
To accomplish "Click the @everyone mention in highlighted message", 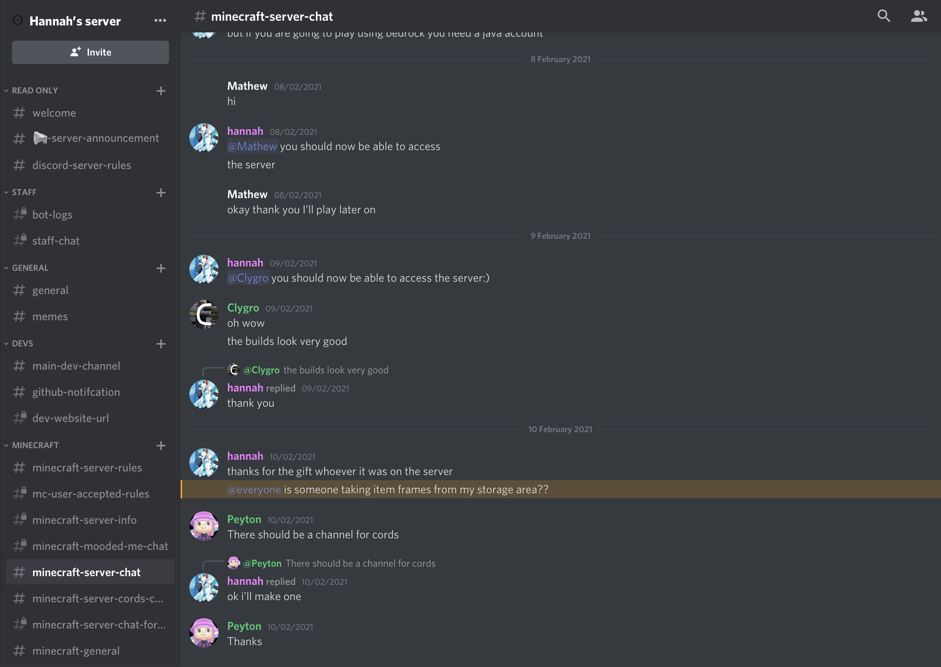I will (x=254, y=490).
